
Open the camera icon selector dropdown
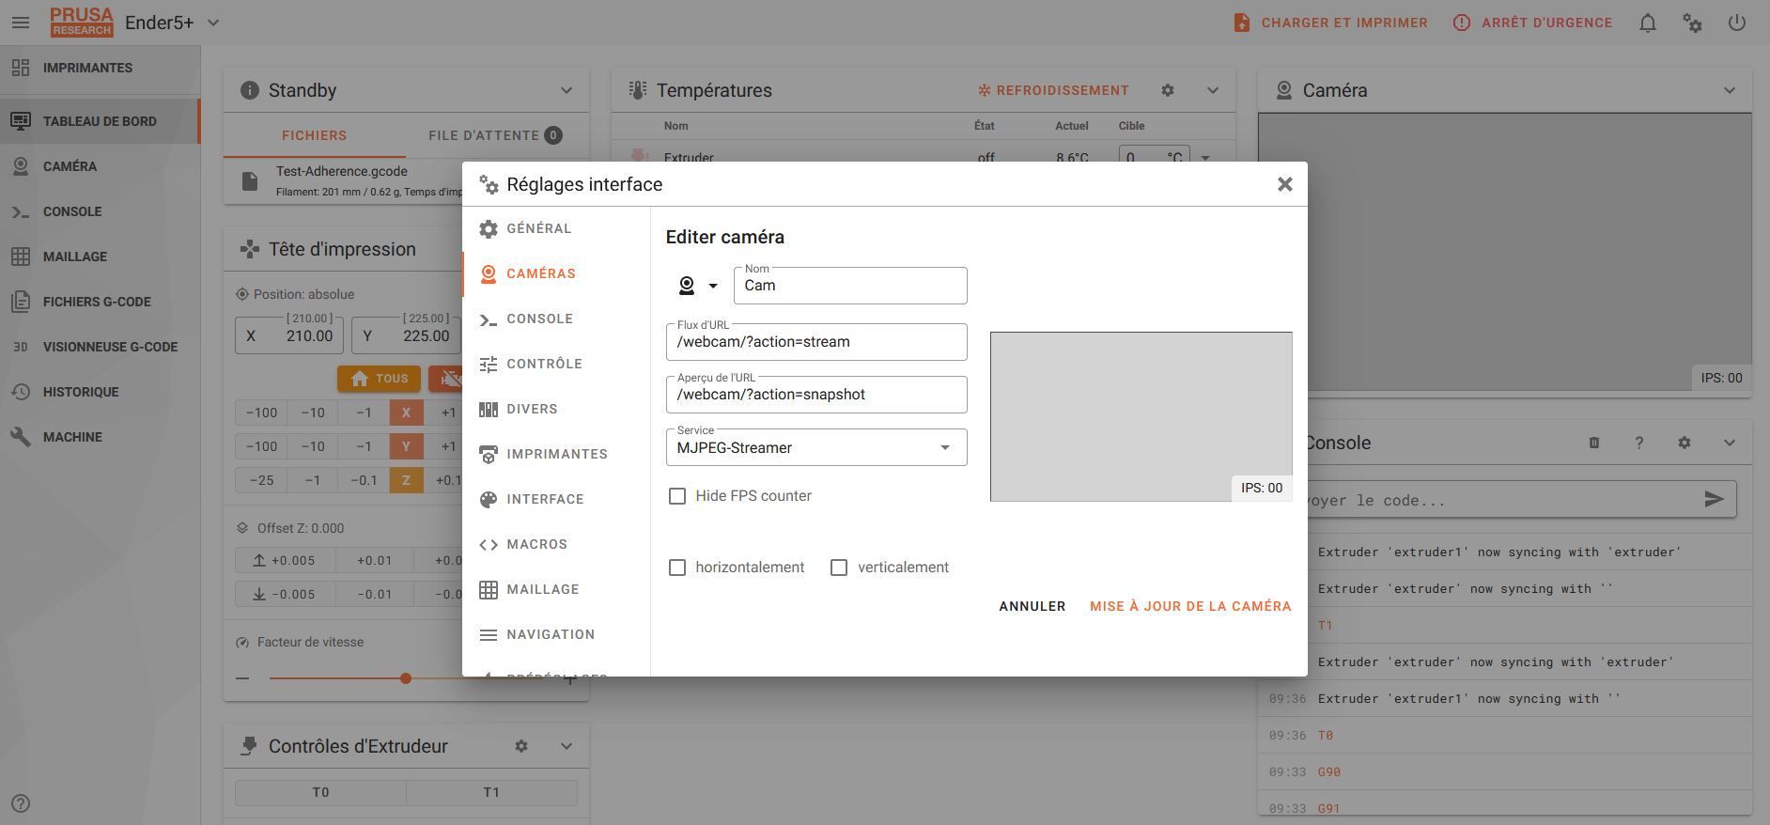(x=697, y=286)
